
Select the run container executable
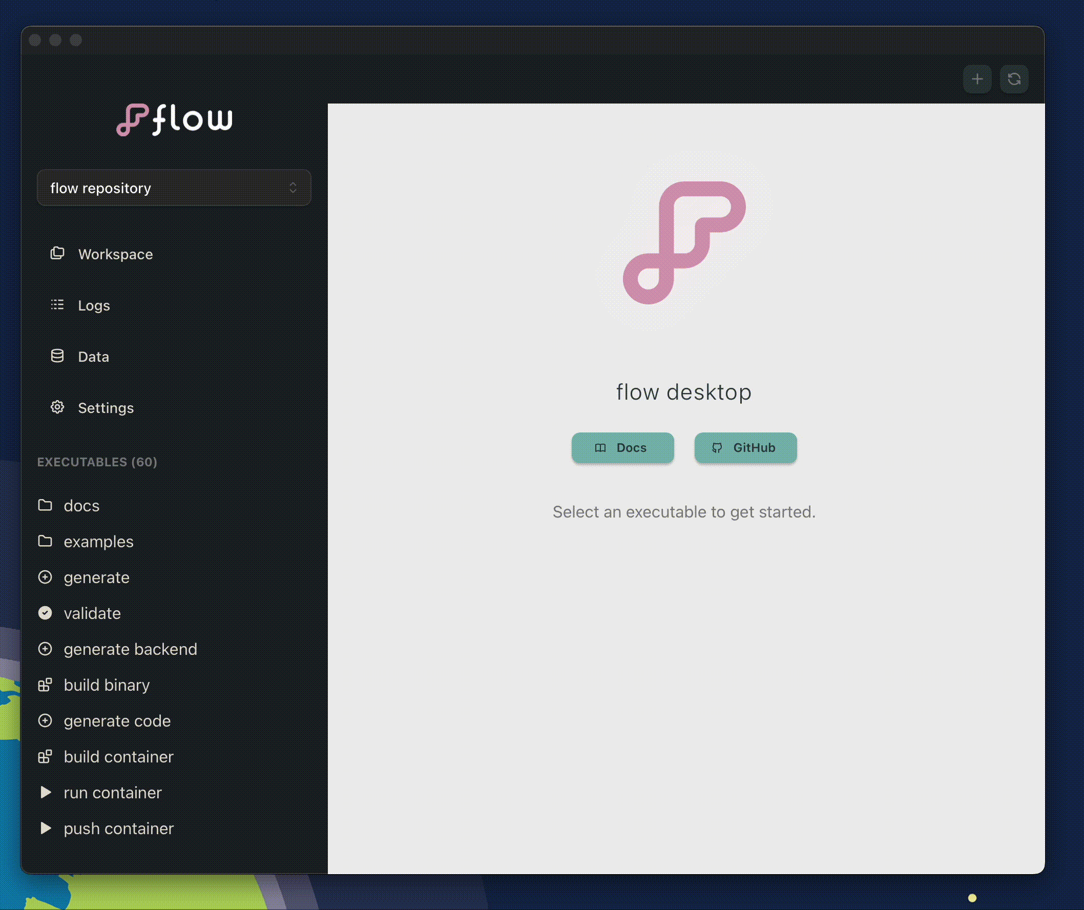[174, 792]
